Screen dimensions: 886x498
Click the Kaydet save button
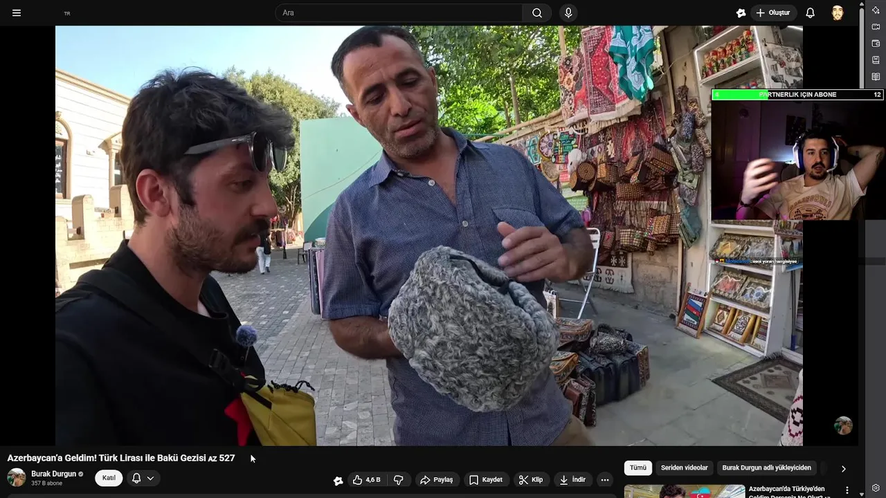point(486,479)
